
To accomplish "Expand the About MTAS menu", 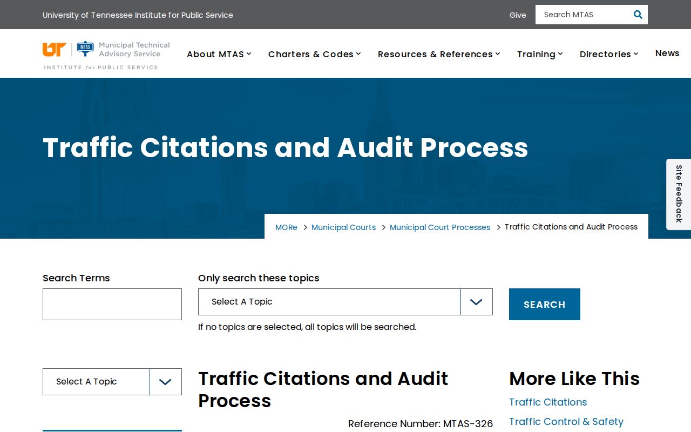I will pos(219,54).
